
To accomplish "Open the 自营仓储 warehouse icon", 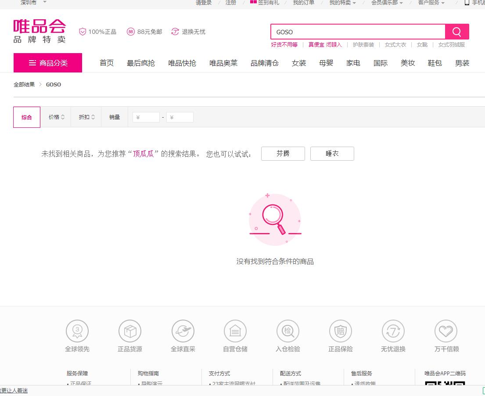I will (235, 331).
